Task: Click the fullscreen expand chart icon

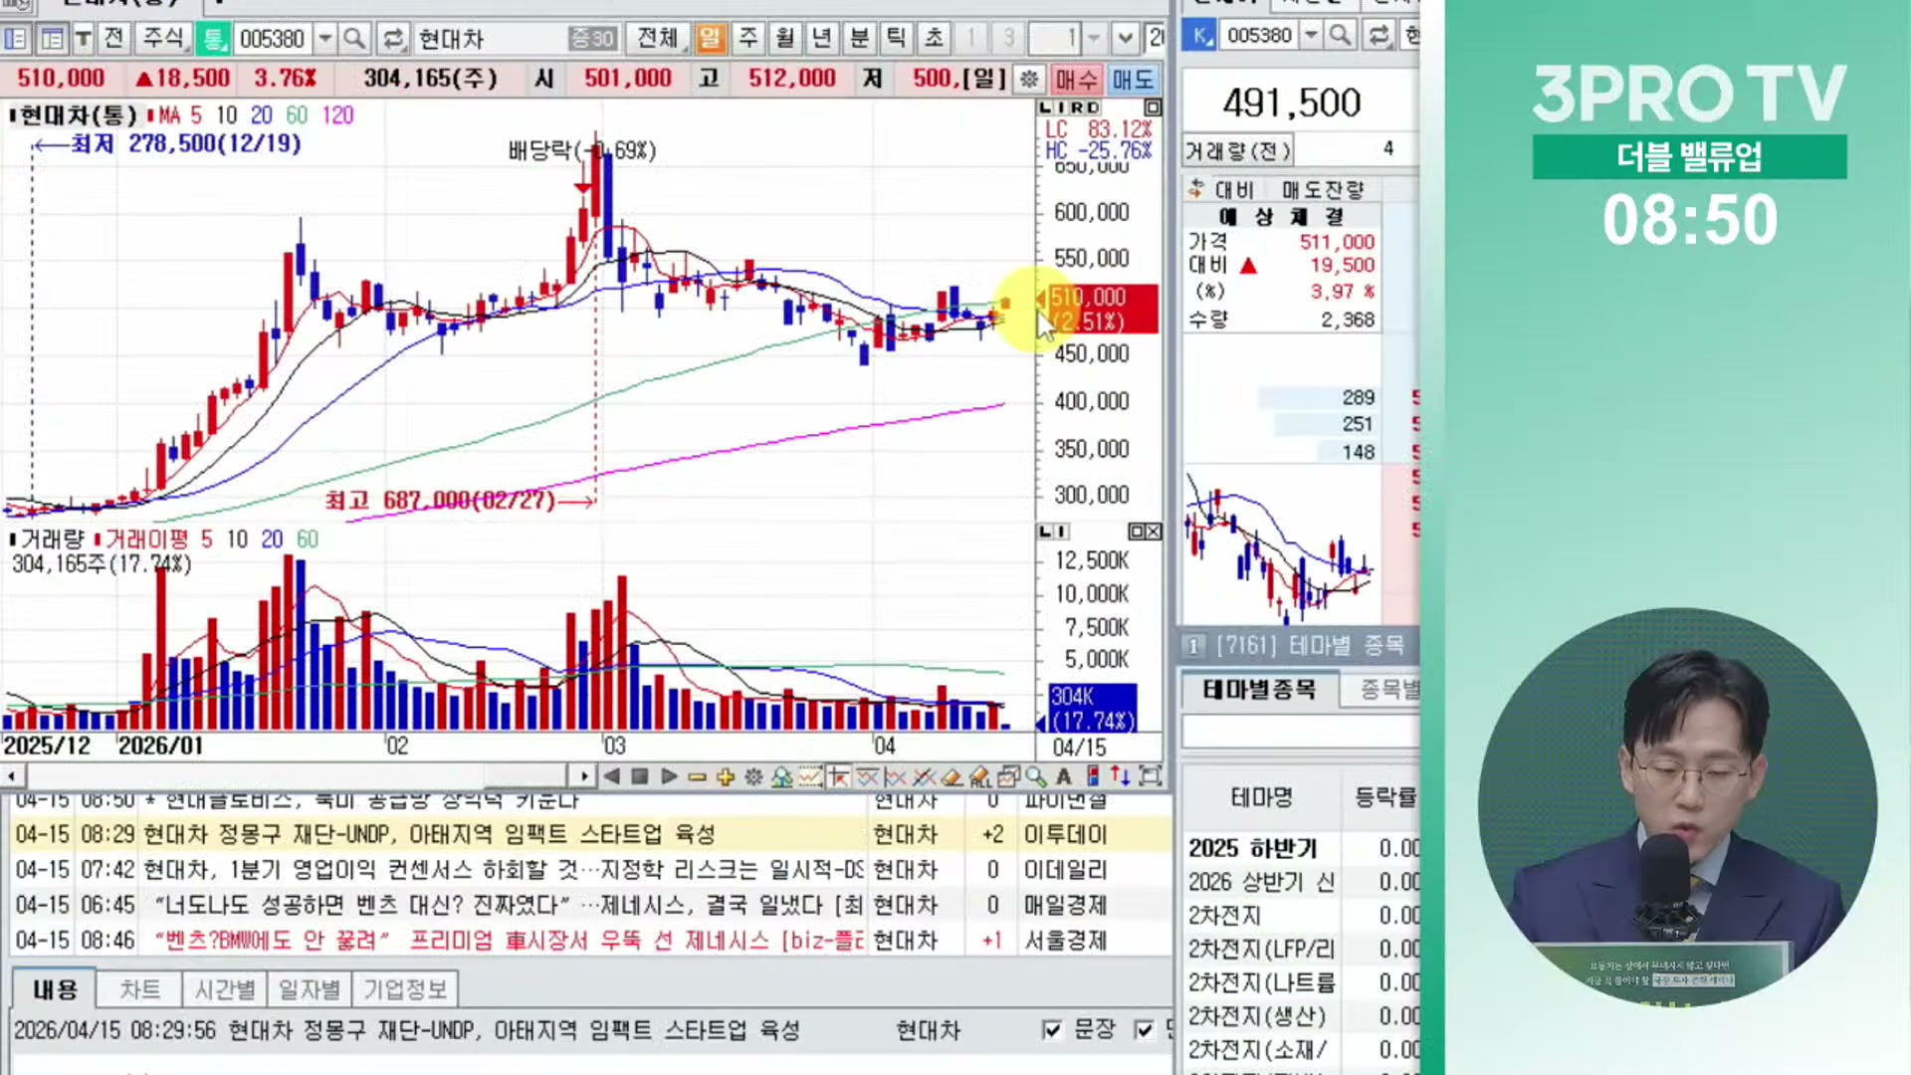Action: [x=1151, y=776]
